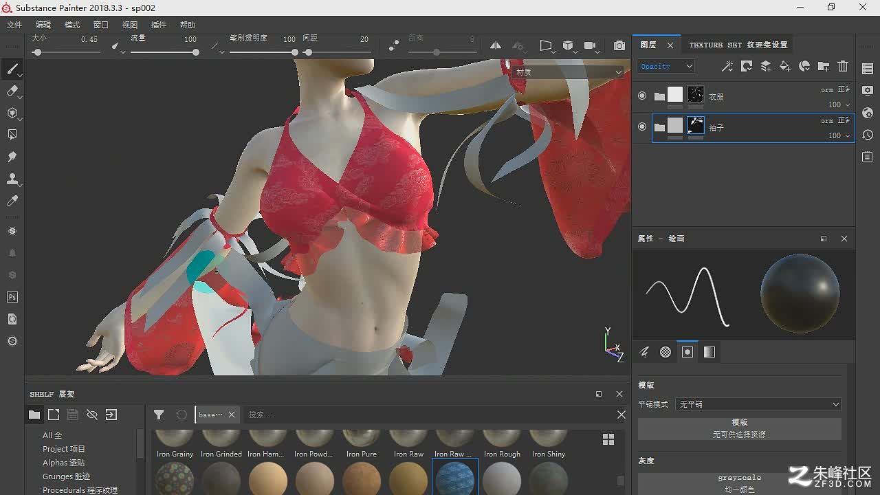Select the brush properties tab
880x495 pixels.
(644, 352)
